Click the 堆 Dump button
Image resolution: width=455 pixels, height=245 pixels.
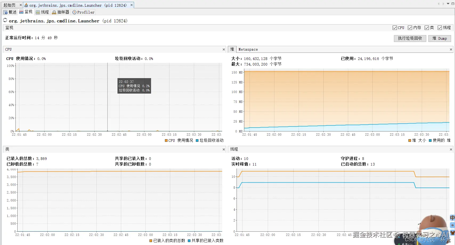coord(440,38)
